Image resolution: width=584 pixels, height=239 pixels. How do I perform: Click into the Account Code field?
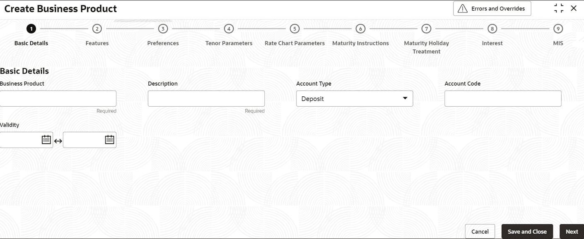tap(503, 99)
